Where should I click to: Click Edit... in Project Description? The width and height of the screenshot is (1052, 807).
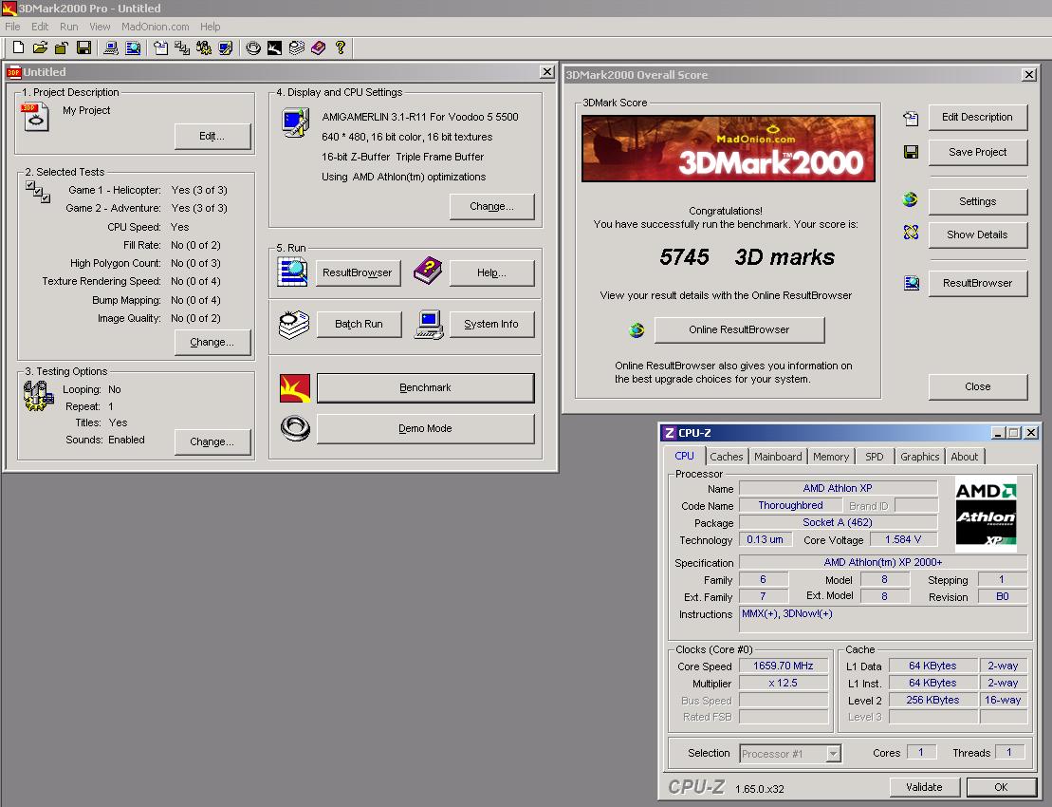coord(212,137)
